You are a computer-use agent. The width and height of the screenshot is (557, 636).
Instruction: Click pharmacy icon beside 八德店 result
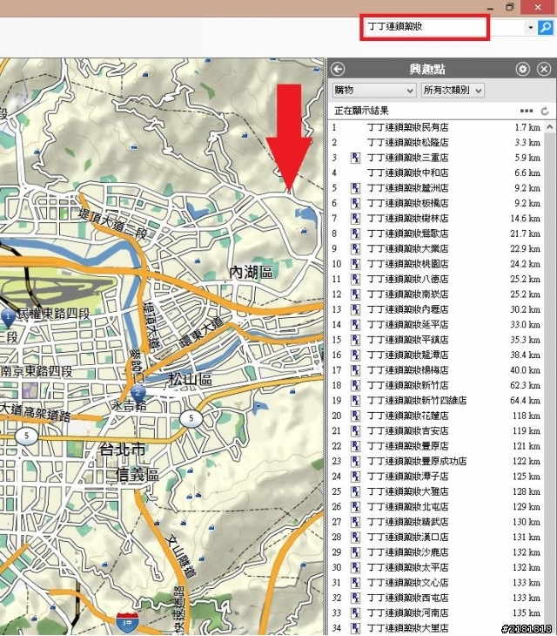point(355,279)
